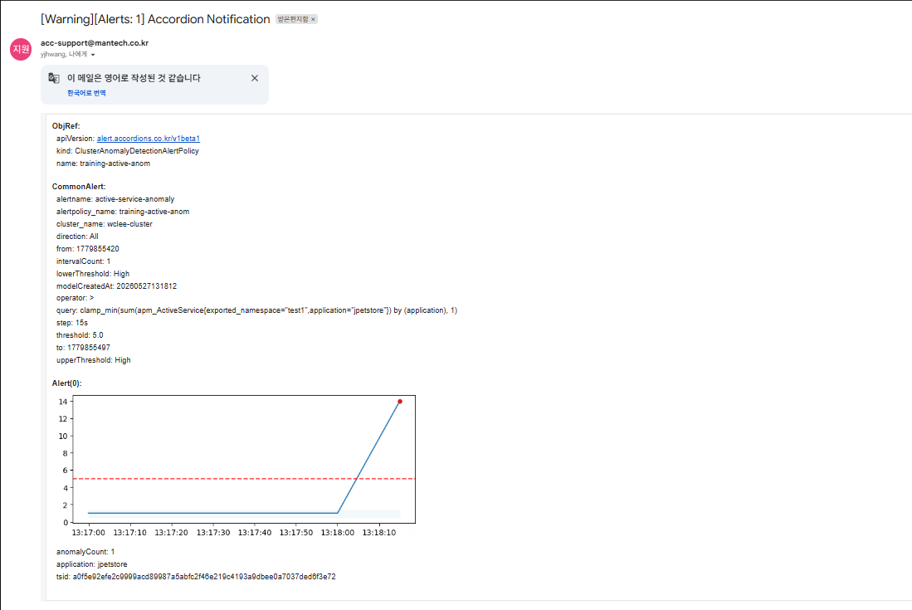Click the red anomaly point on the chart
Image resolution: width=912 pixels, height=610 pixels.
coord(400,401)
